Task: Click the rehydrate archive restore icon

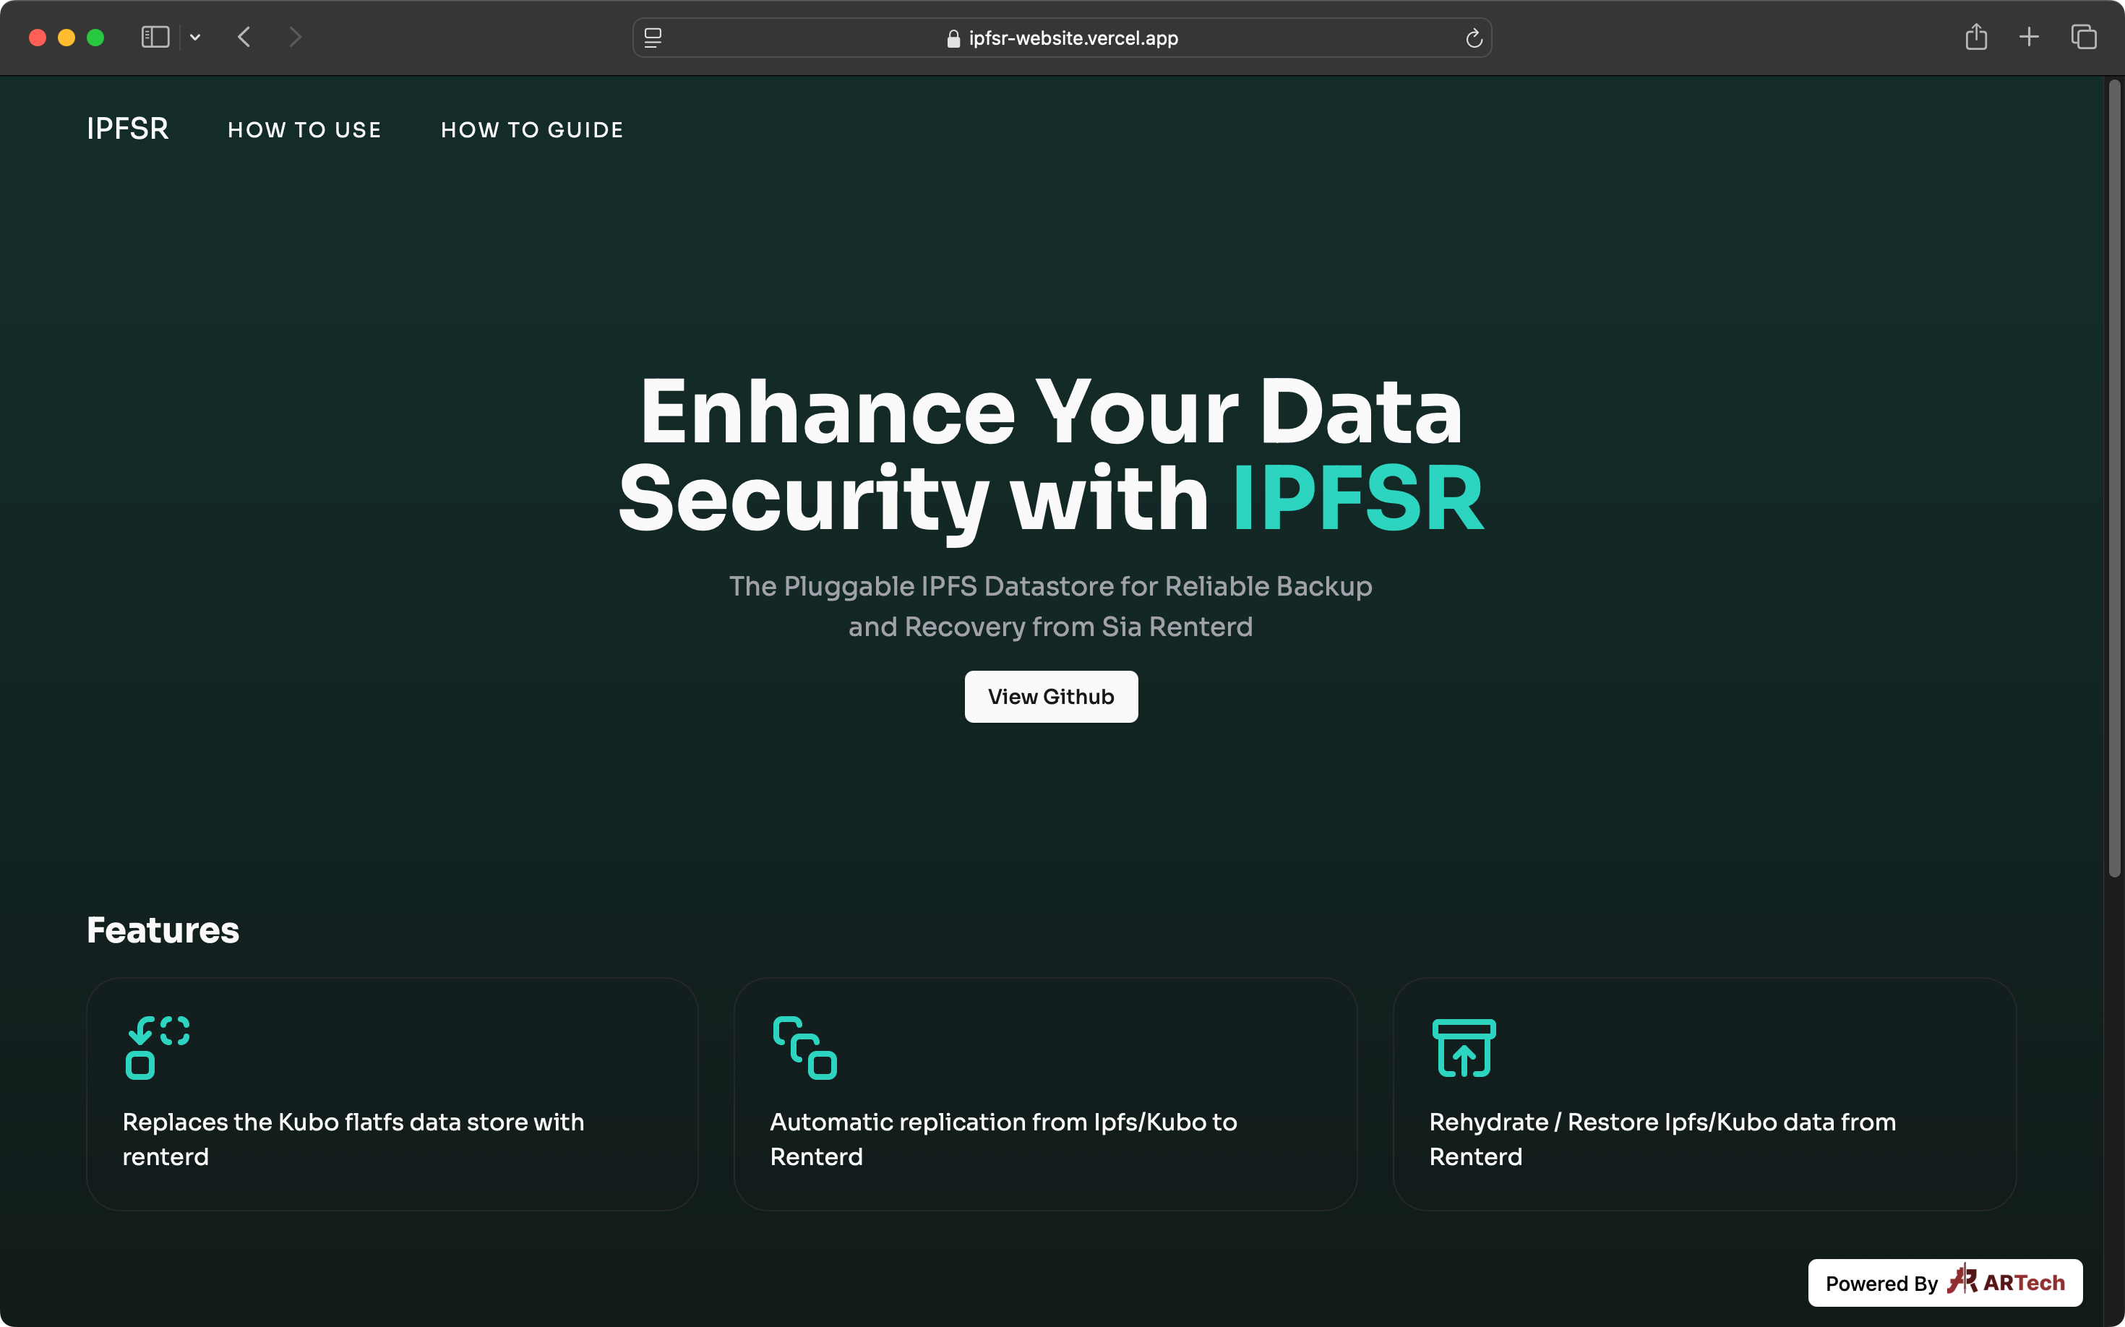Action: click(1464, 1047)
